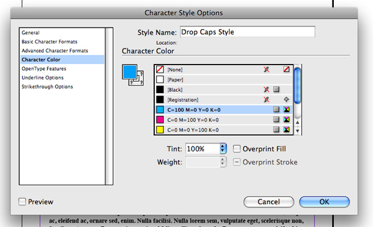The height and width of the screenshot is (227, 373).
Task: Choose the [None] red-slash swatch
Action: pos(160,69)
